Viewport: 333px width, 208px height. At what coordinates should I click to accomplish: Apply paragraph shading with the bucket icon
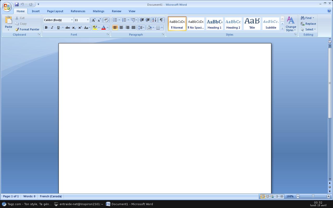[x=149, y=28]
